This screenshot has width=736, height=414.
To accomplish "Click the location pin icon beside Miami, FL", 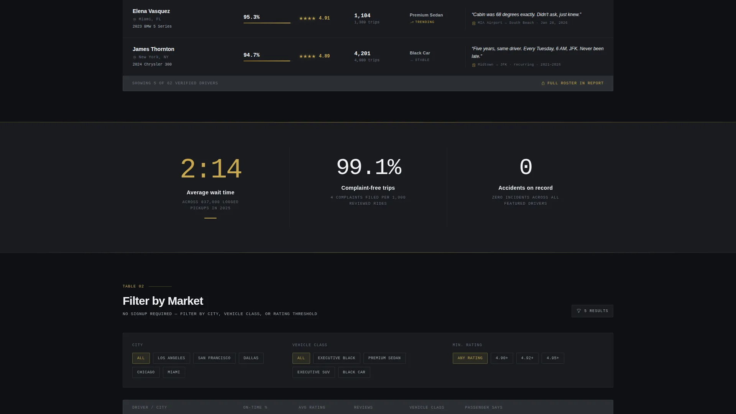I will click(135, 20).
